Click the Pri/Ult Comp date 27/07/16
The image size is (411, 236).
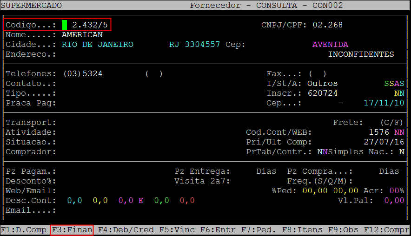click(x=384, y=142)
